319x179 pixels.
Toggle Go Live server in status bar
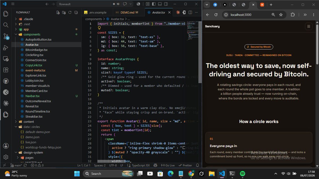pyautogui.click(x=167, y=165)
